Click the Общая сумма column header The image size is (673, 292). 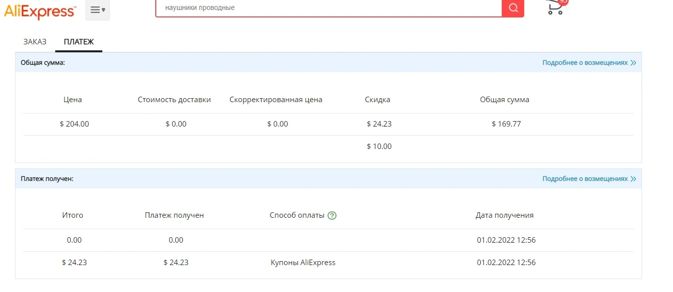[504, 100]
